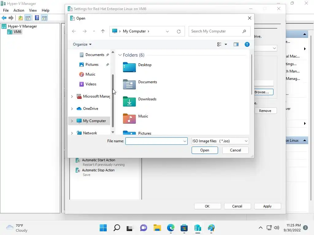Screen dimensions: 314x235
Task: Select Automatic Stop Action setting
Action: pos(98,170)
